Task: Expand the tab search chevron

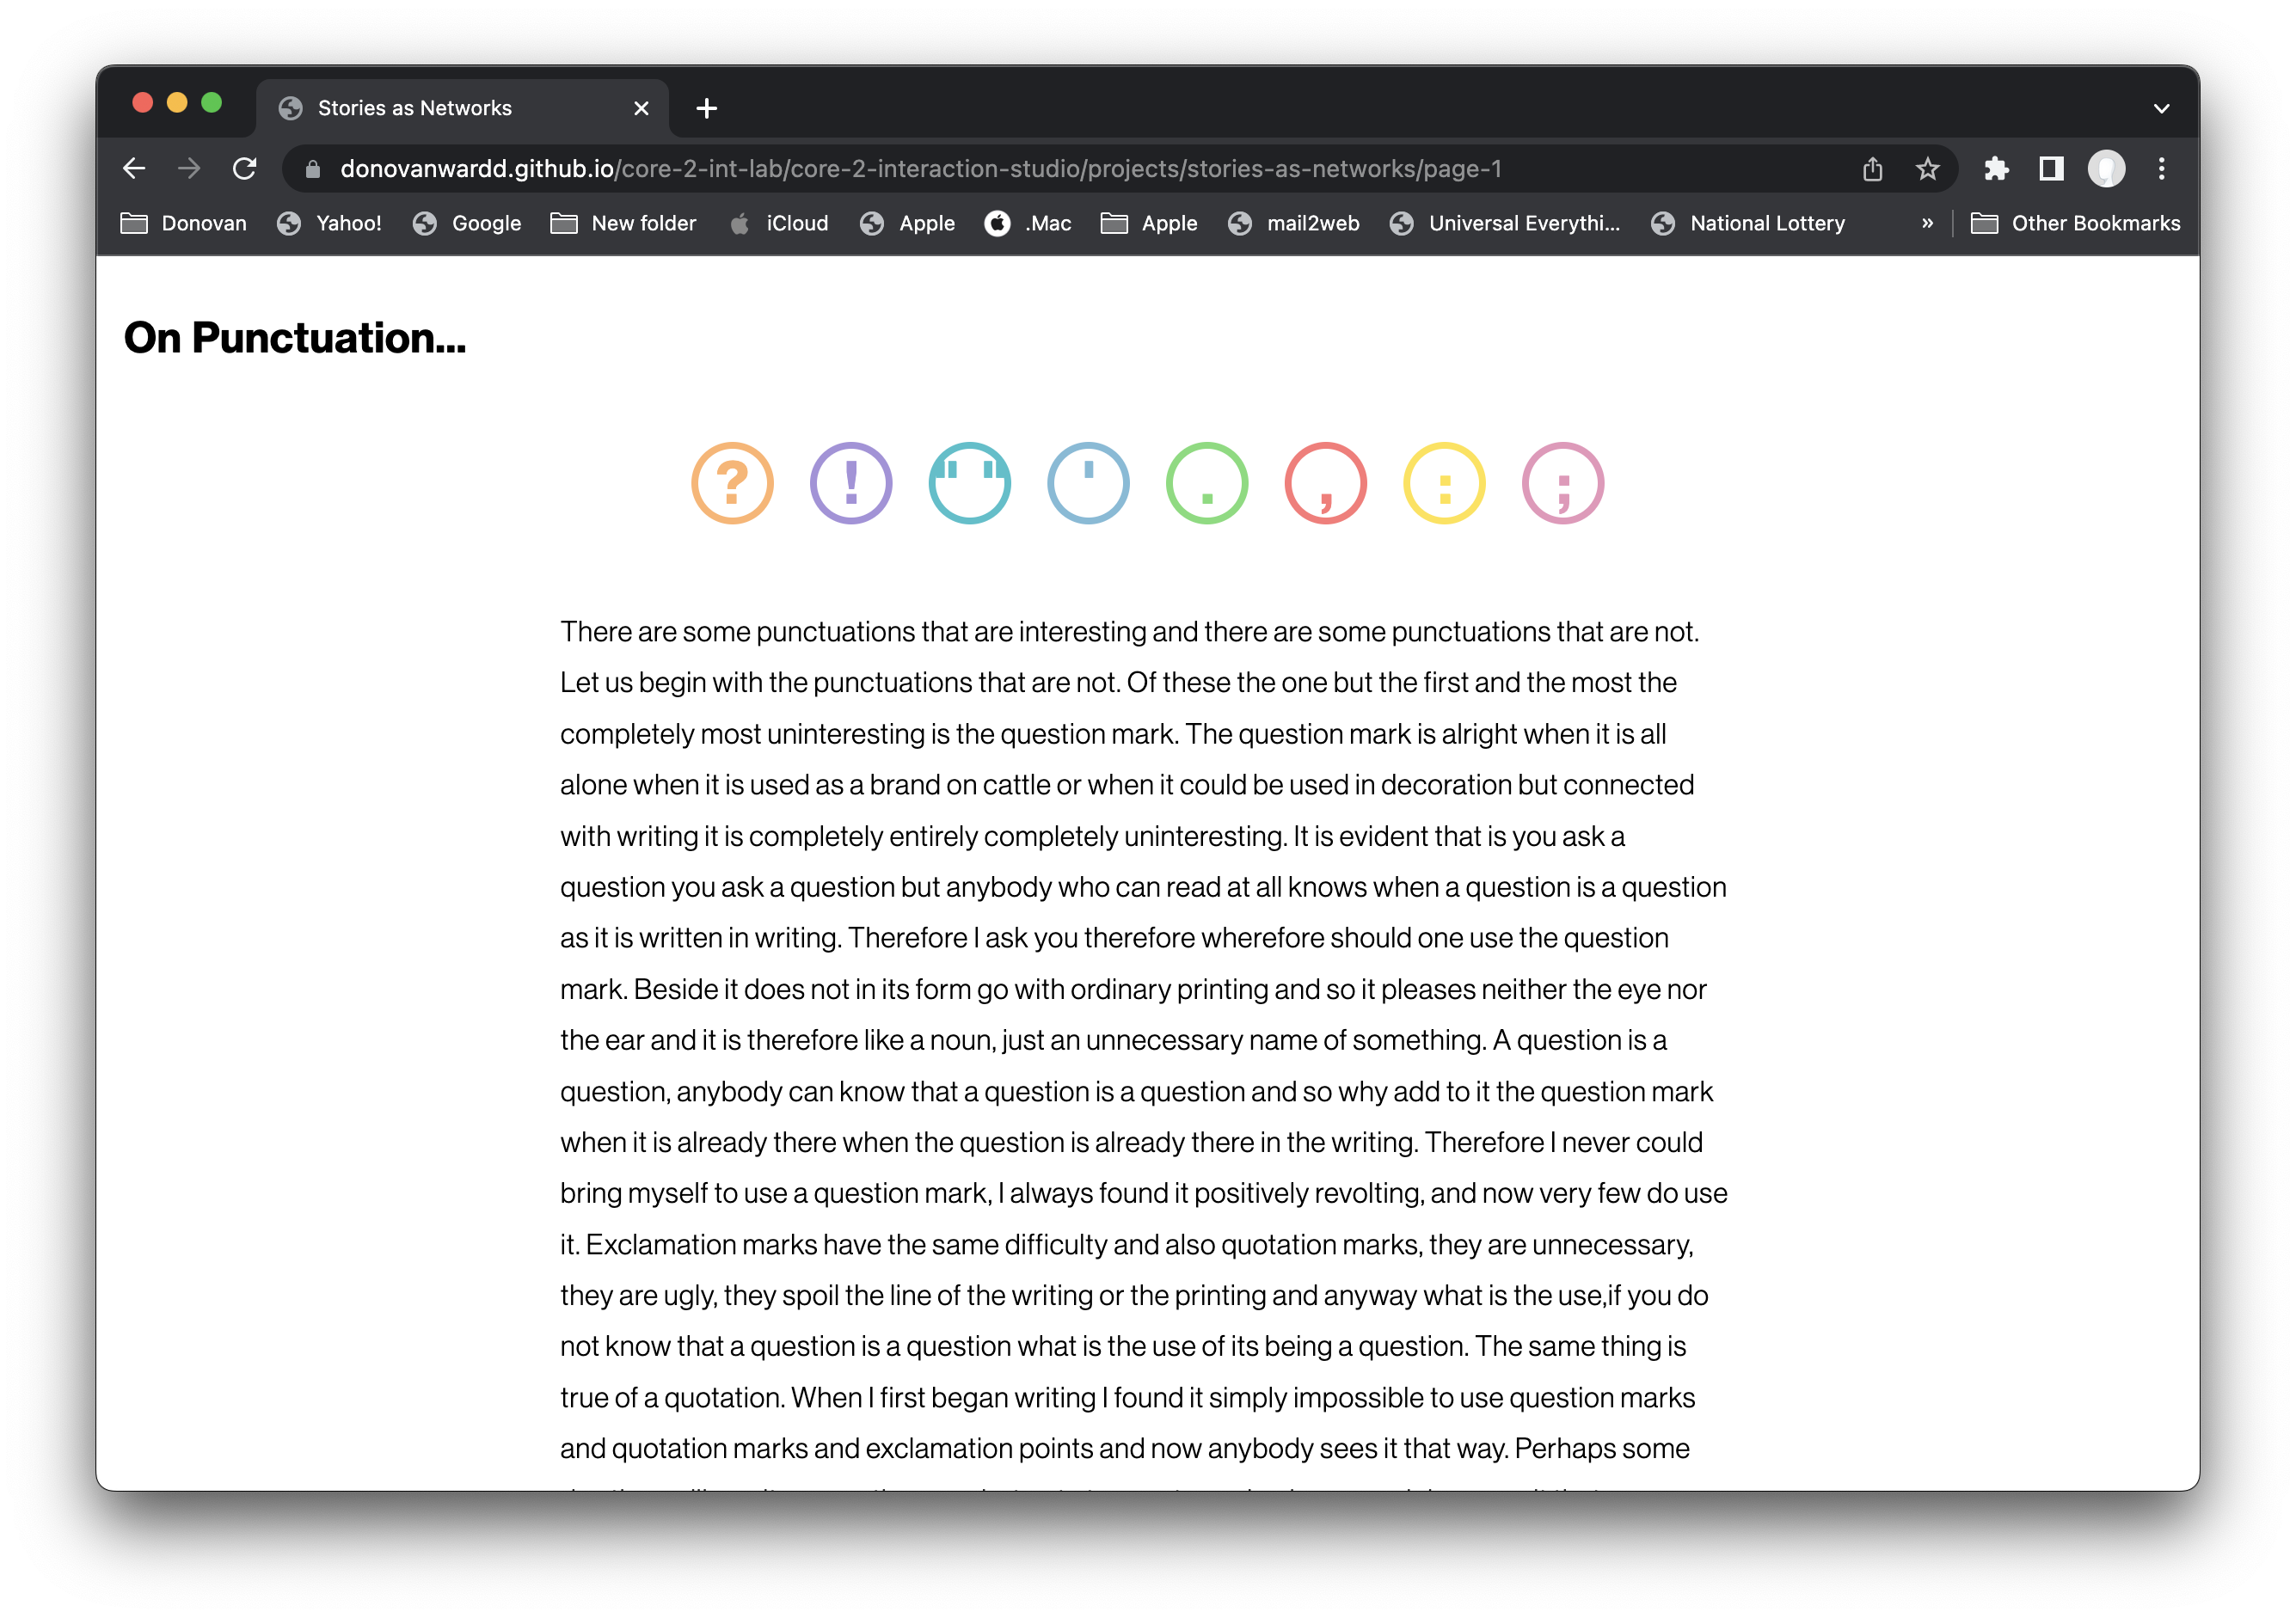Action: click(x=2161, y=108)
